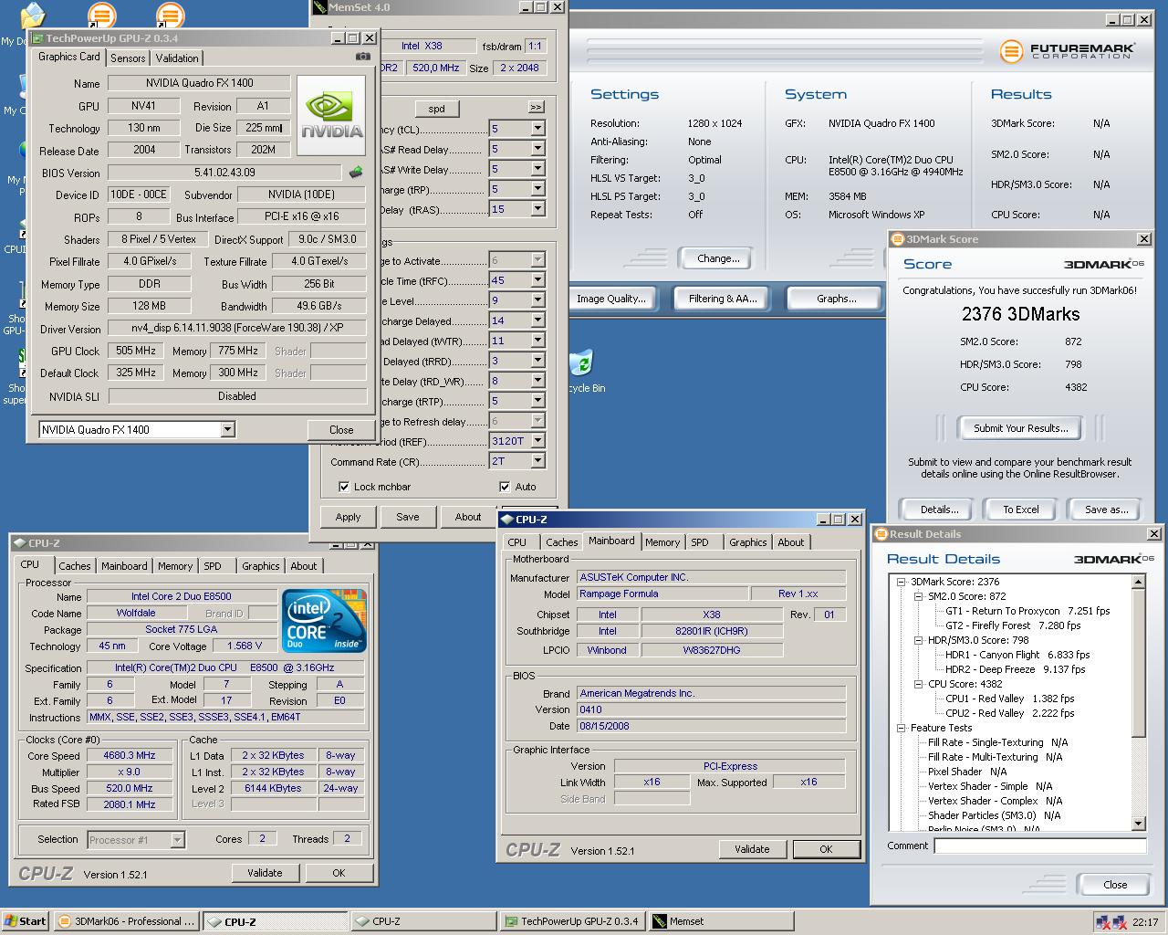Click Apply in MemSet
Viewport: 1168px width, 935px height.
[348, 517]
